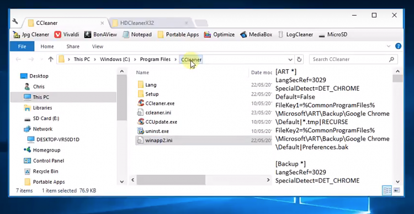Screen dimensions: 414x214
Task: Open Jpg Cleaner bookmark
Action: [31, 35]
